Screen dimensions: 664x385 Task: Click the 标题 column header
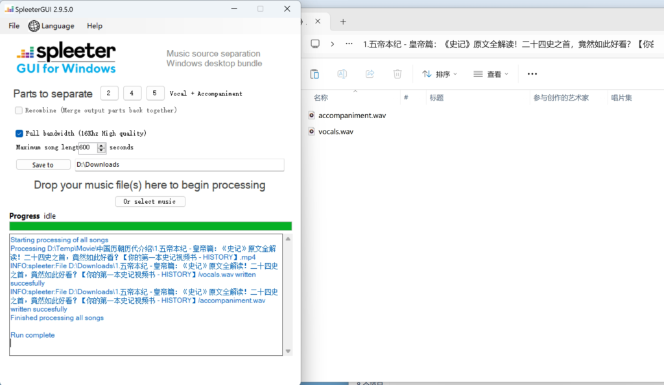pyautogui.click(x=436, y=98)
